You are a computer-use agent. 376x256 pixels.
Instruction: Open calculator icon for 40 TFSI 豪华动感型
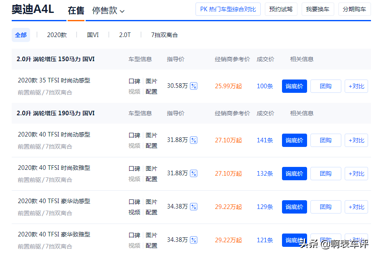click(x=193, y=207)
